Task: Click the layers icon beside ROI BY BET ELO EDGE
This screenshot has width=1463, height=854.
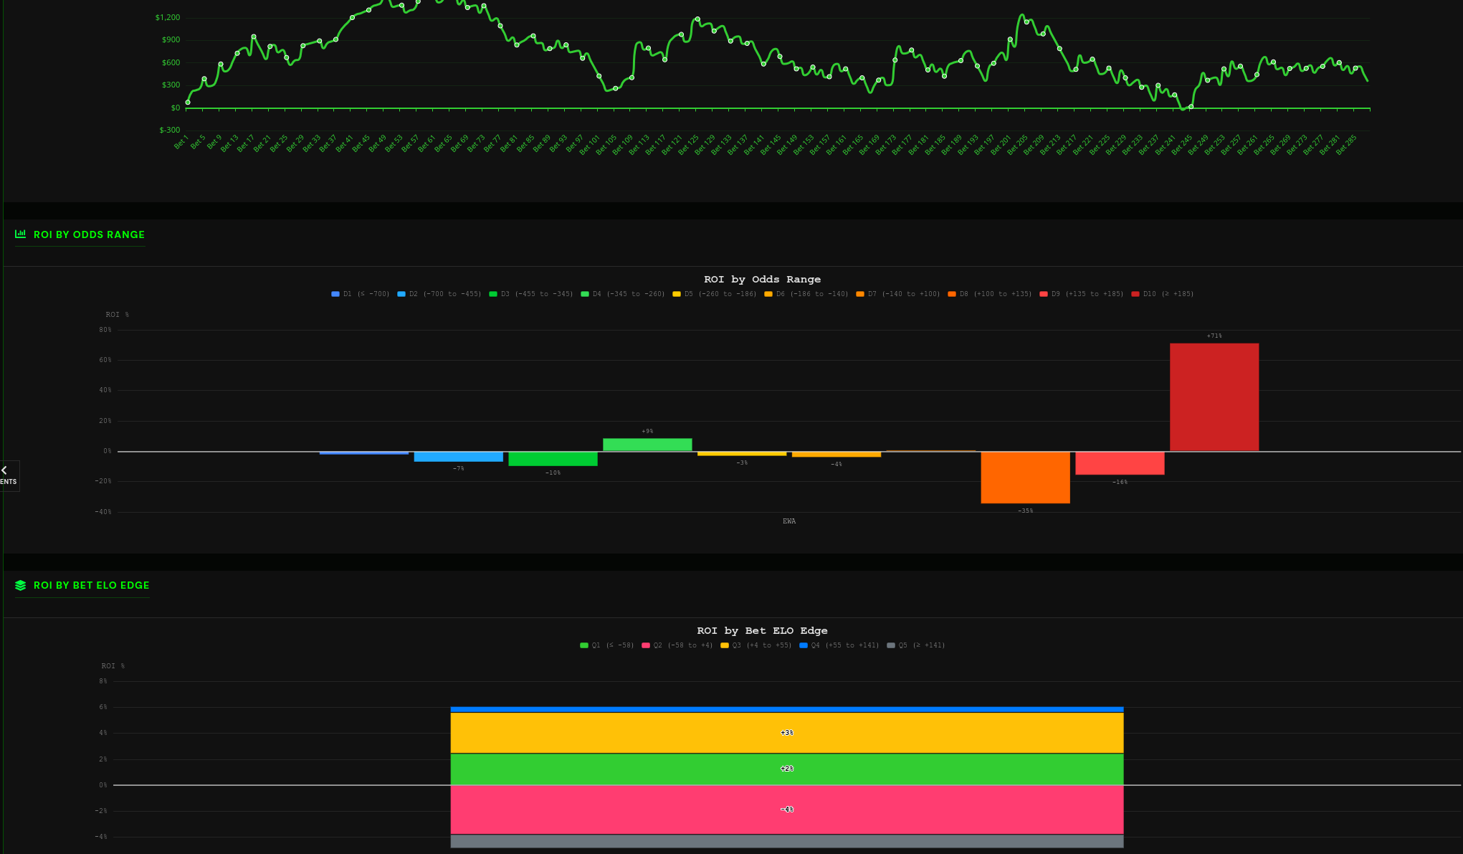Action: tap(20, 585)
